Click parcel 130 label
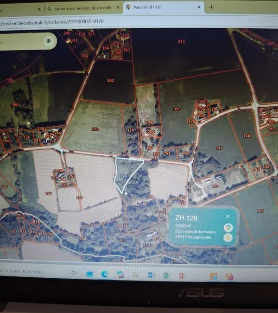This screenshot has width=278, height=313. point(4,186)
